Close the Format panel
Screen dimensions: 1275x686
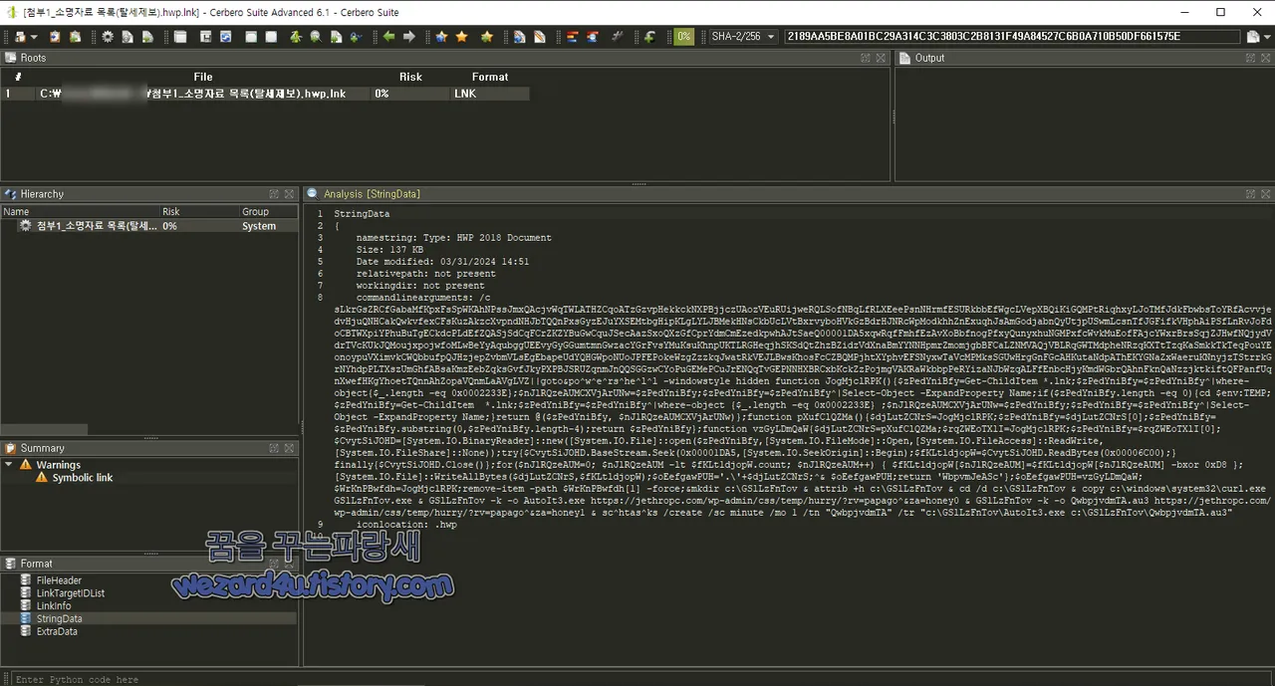[289, 564]
